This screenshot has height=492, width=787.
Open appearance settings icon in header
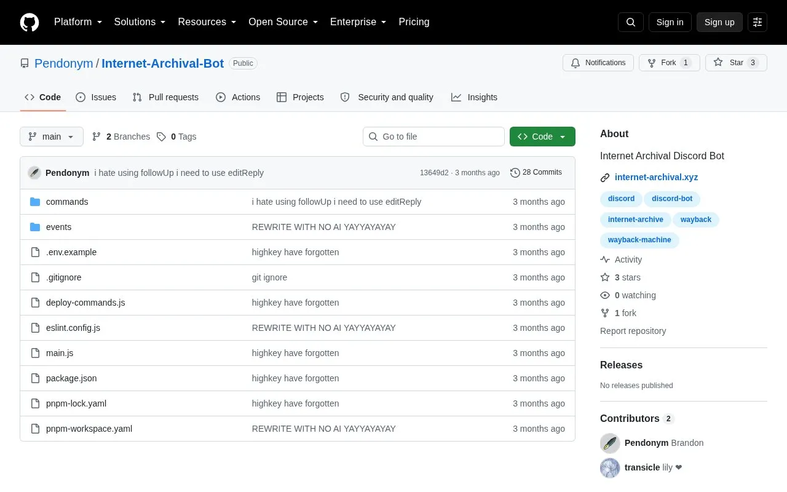pyautogui.click(x=757, y=22)
